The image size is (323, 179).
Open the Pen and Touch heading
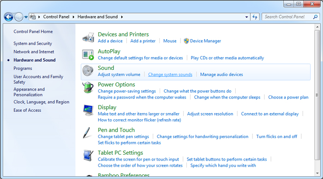[x=116, y=130]
